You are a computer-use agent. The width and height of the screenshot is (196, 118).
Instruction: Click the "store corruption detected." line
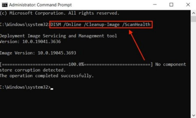(x=33, y=70)
